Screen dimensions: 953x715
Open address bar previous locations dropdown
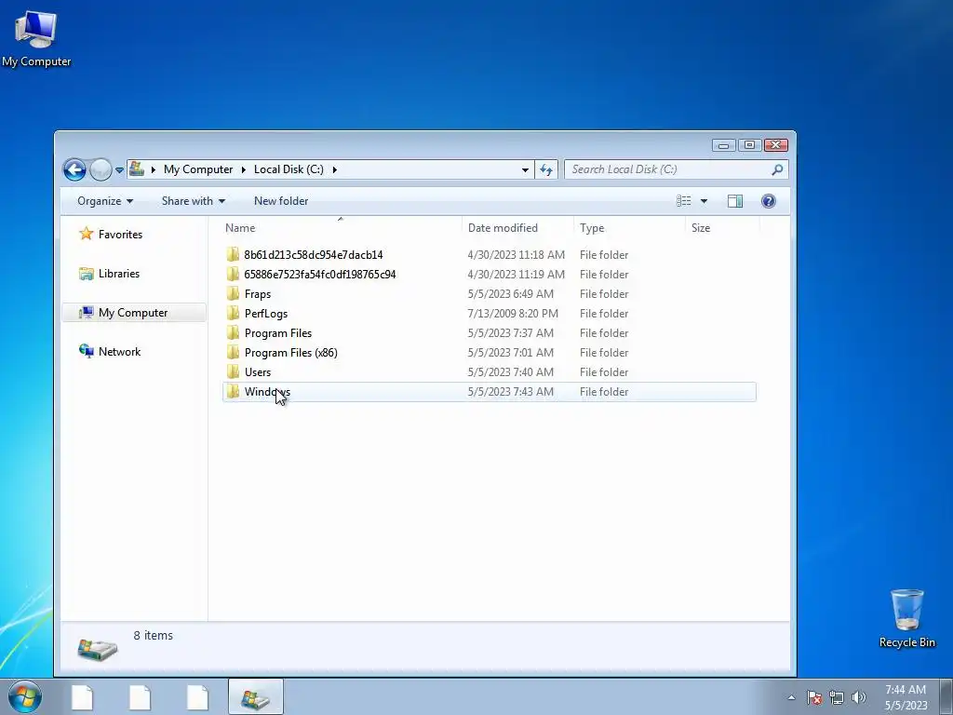pos(525,169)
